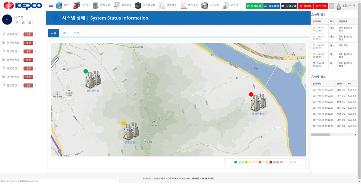Switch to the 경기 tab
The height and width of the screenshot is (184, 361).
(65, 33)
